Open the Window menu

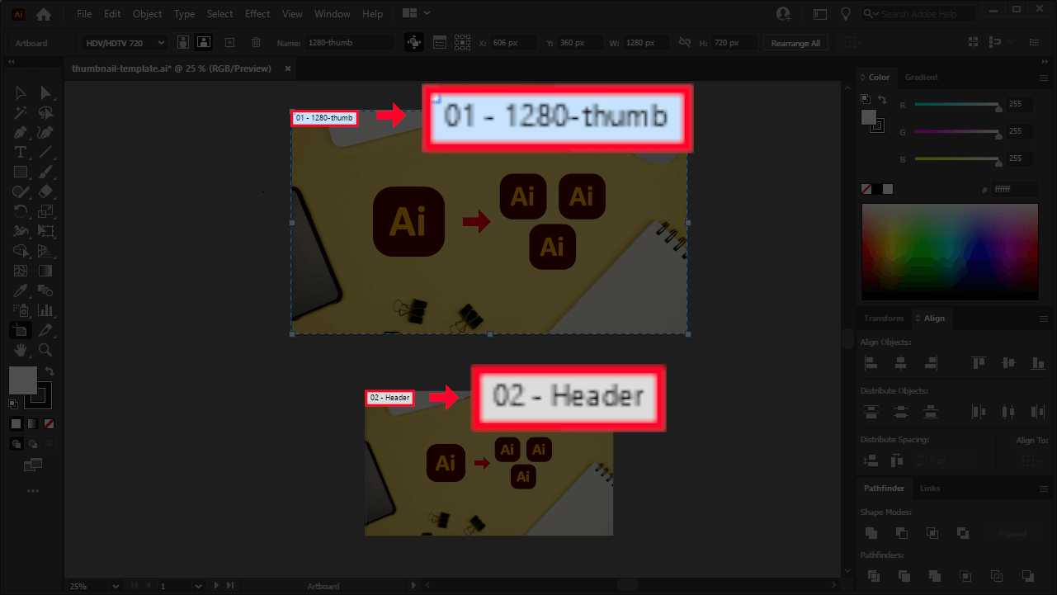point(333,14)
